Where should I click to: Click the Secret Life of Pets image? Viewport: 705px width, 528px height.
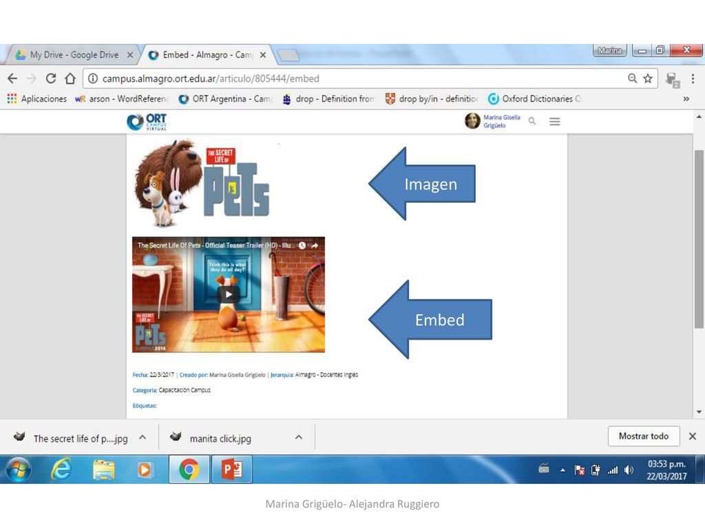(x=202, y=183)
